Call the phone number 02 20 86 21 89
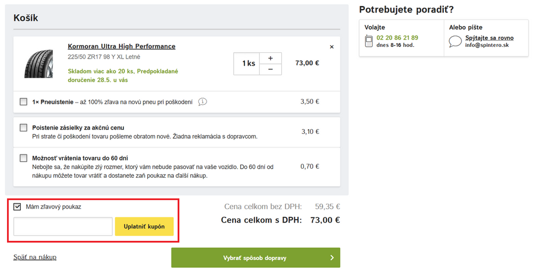Viewport: 534px width, 273px height. [397, 37]
